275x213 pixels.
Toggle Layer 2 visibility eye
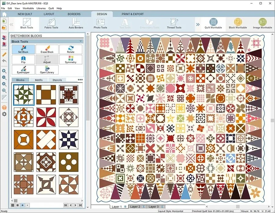[144, 207]
